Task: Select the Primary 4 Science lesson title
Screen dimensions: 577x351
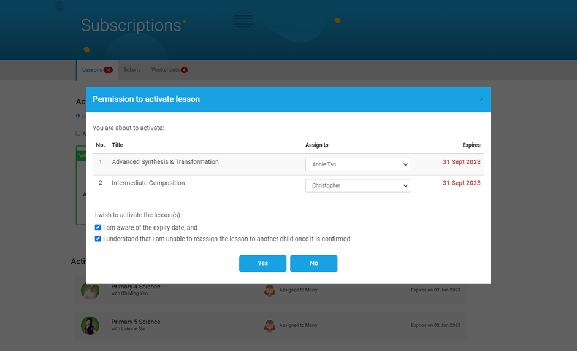Action: click(x=136, y=287)
